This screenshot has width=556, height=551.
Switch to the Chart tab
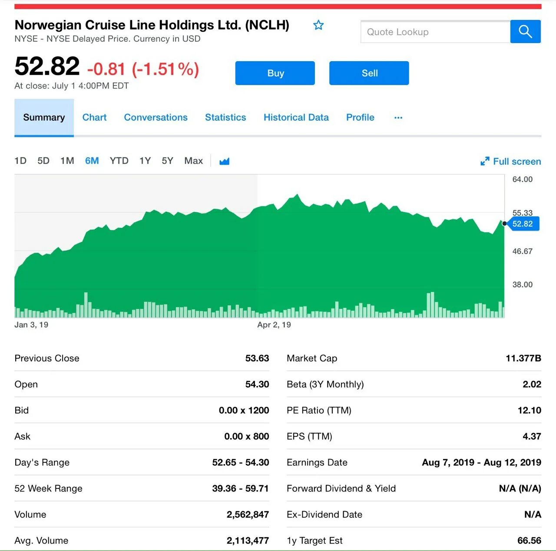click(x=94, y=118)
